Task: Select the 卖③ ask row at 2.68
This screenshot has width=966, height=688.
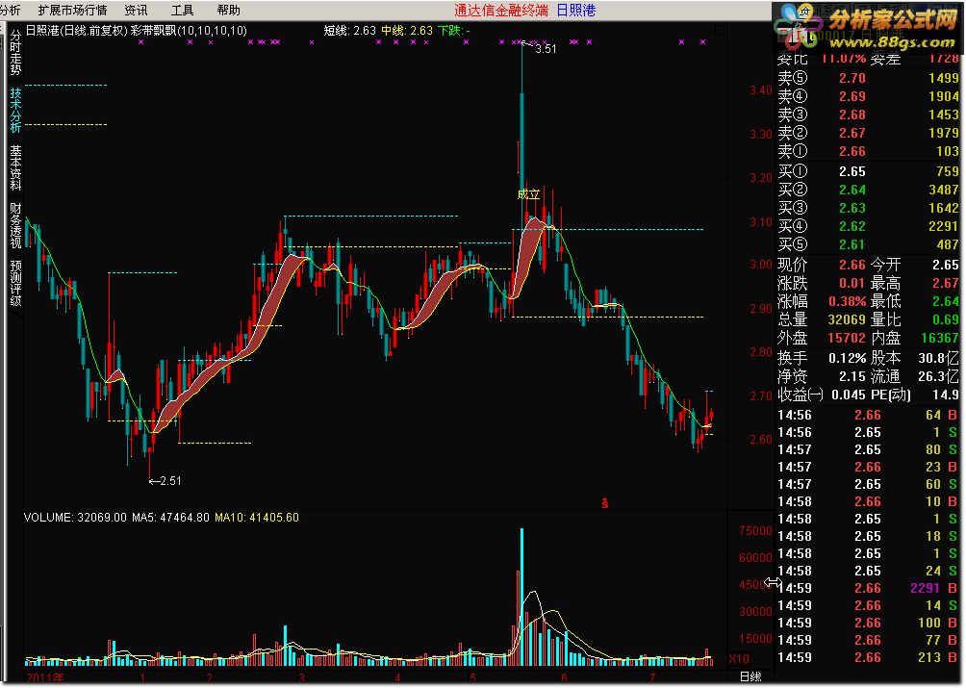Action: click(x=868, y=115)
